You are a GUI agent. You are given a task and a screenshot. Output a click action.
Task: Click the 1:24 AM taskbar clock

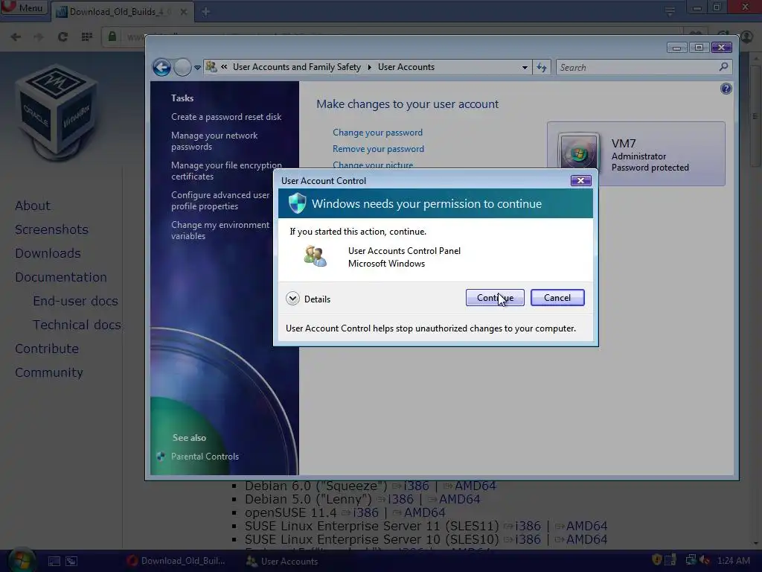point(733,560)
